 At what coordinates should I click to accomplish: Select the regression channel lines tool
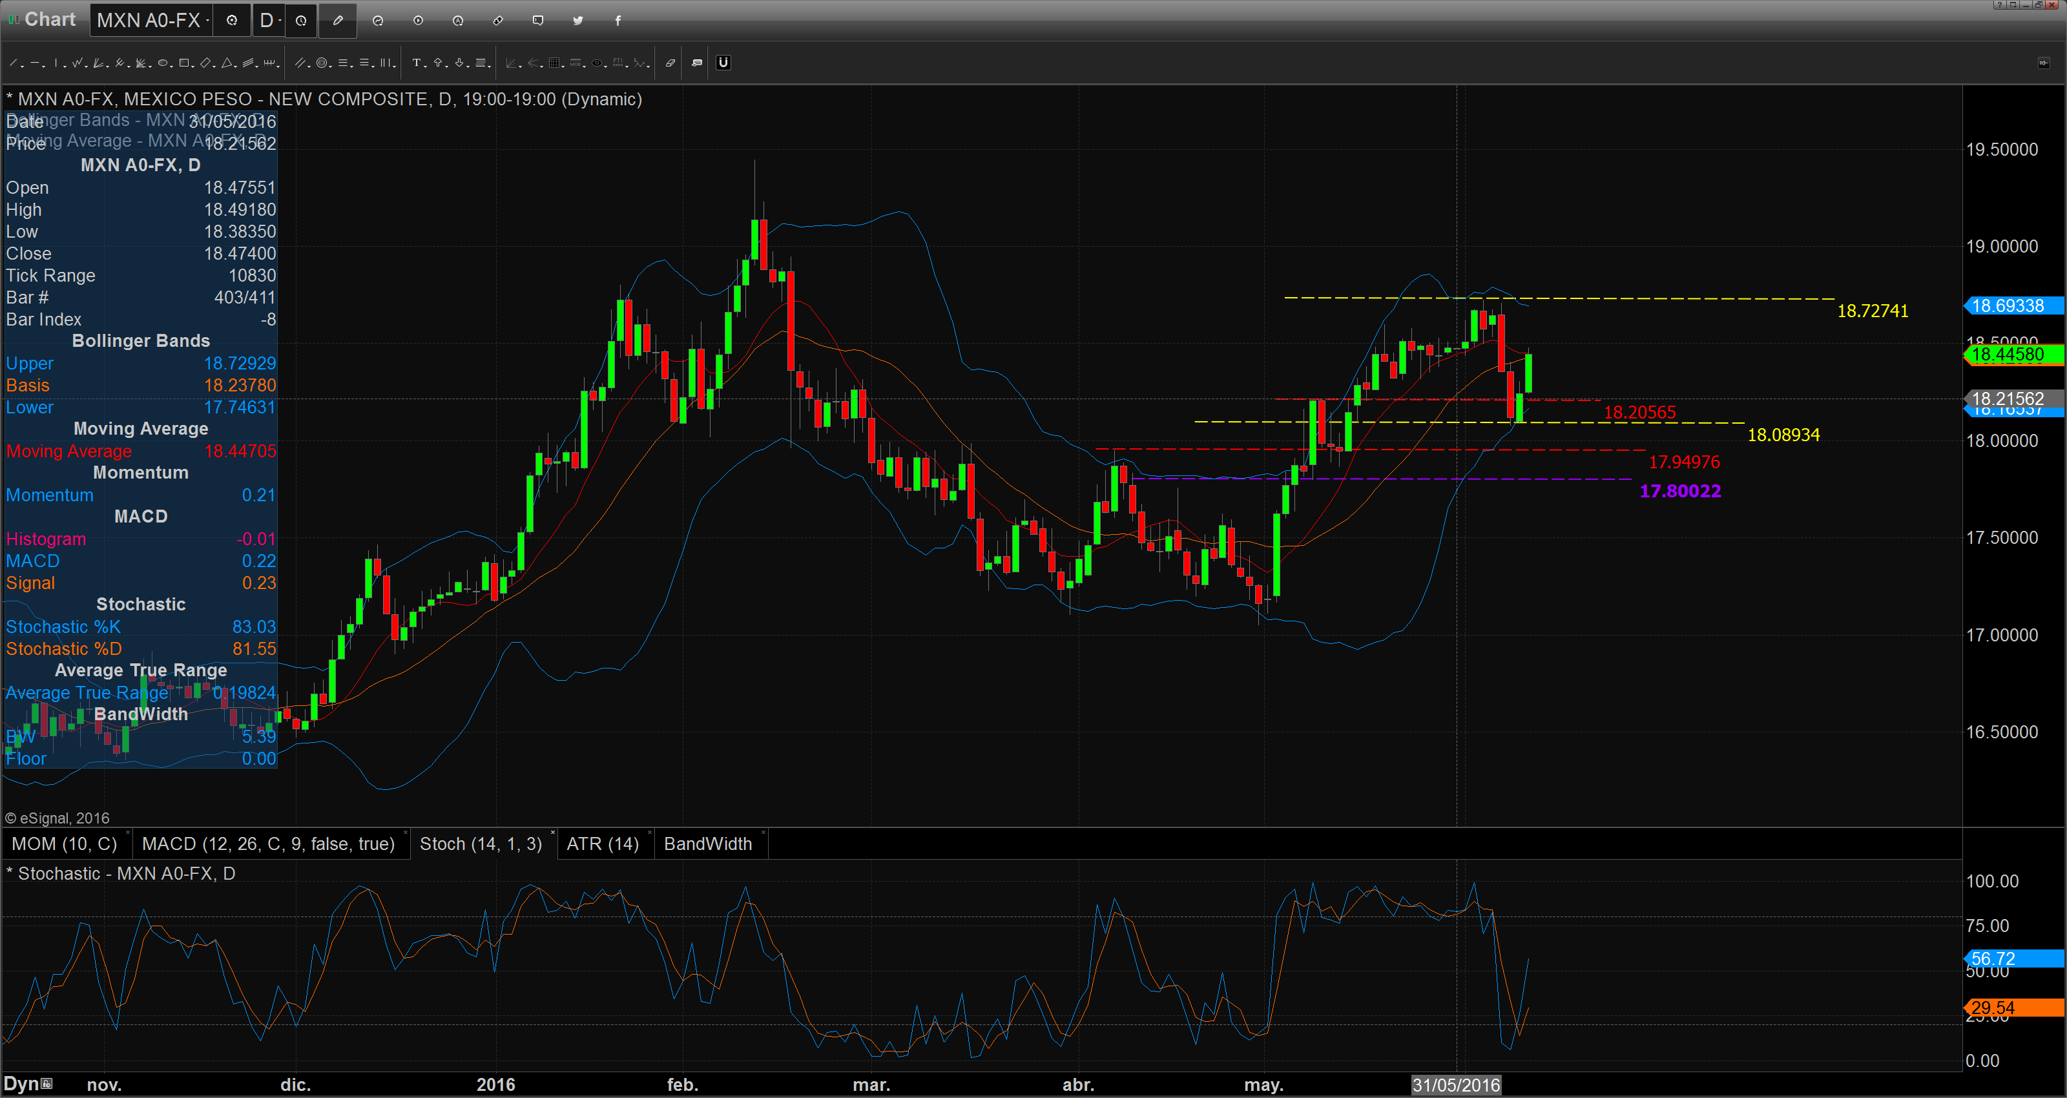[248, 63]
